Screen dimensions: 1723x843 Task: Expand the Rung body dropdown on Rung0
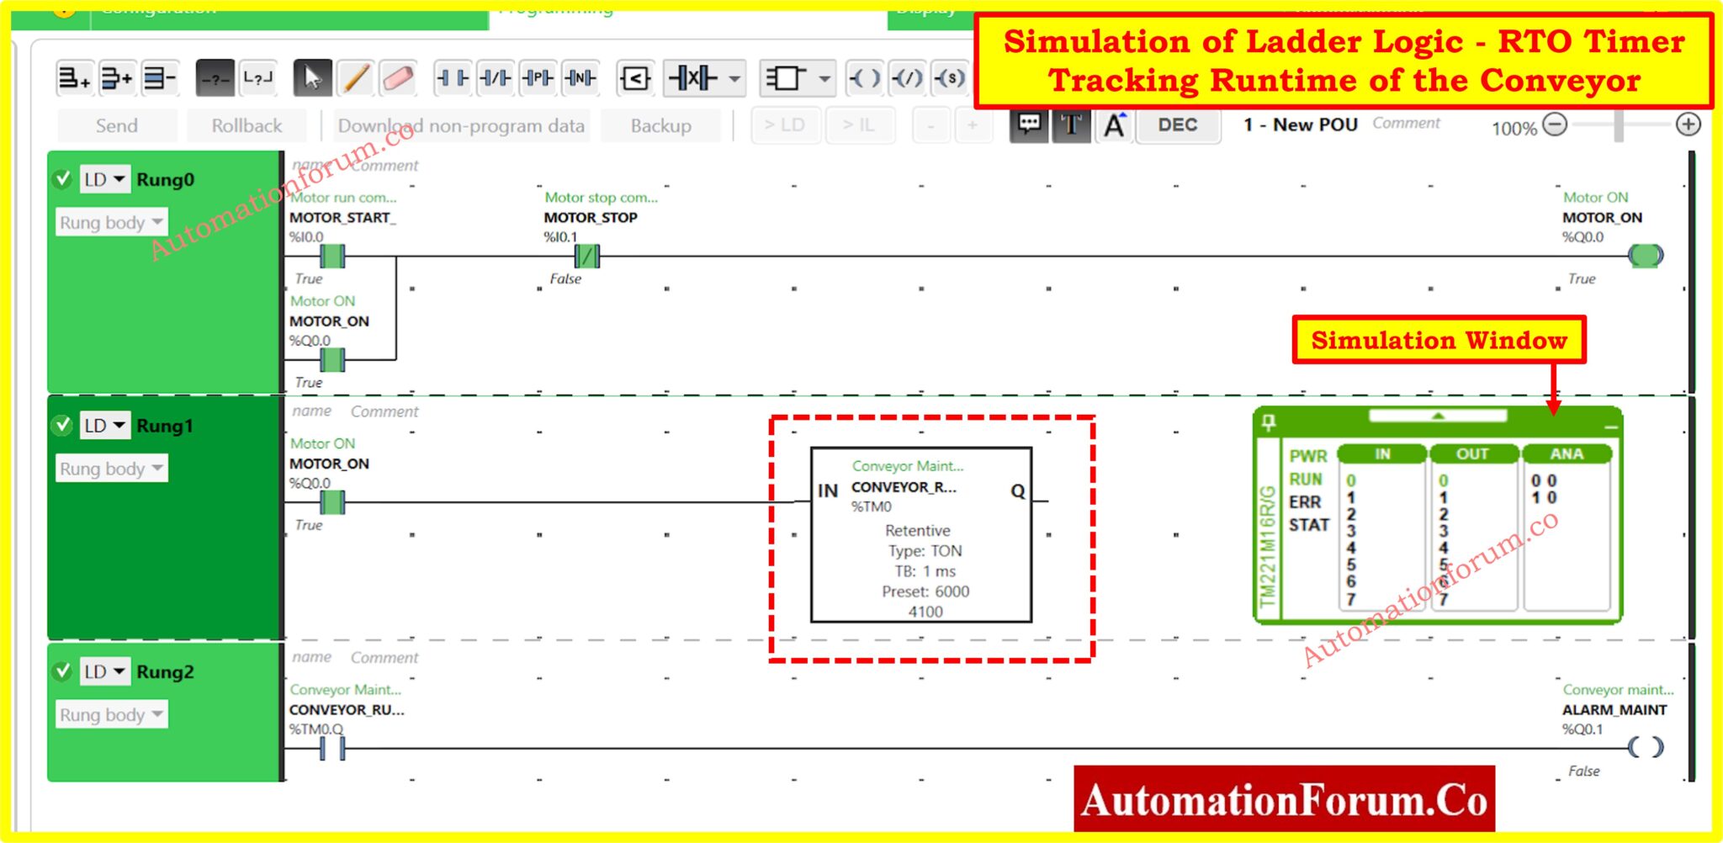click(156, 221)
